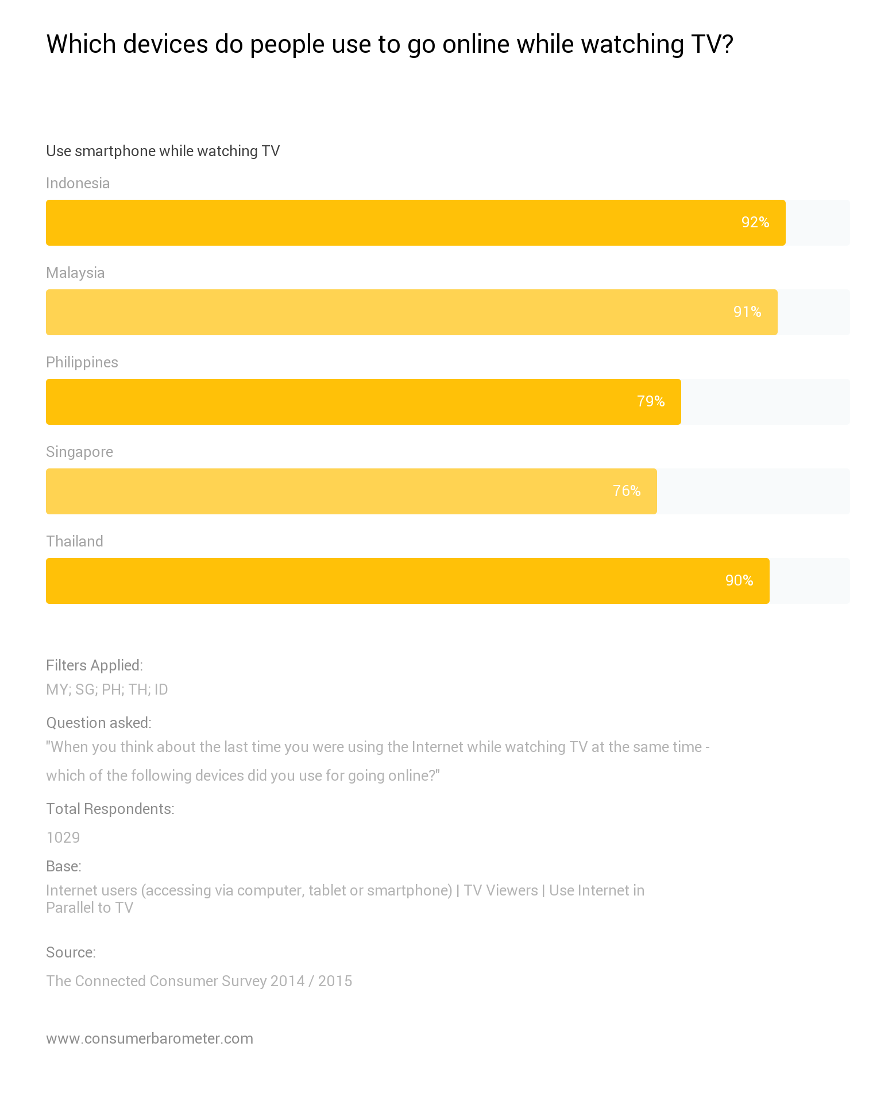Click the Filters Applied country codes

(107, 689)
